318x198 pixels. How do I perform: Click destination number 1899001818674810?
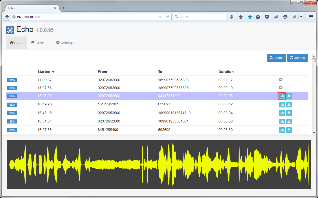point(174,113)
